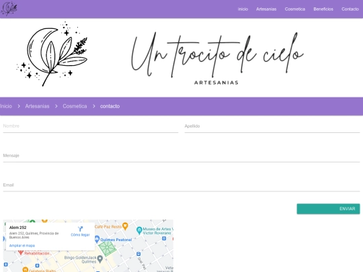
Task: Open Contacto in the top navigation
Action: point(350,9)
